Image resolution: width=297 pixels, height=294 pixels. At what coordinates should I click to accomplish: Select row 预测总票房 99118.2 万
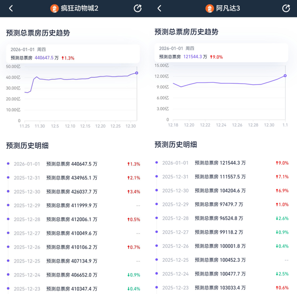point(222,232)
